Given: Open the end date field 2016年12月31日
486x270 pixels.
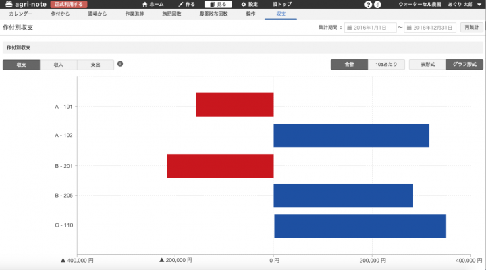Looking at the screenshot, I should (x=430, y=28).
